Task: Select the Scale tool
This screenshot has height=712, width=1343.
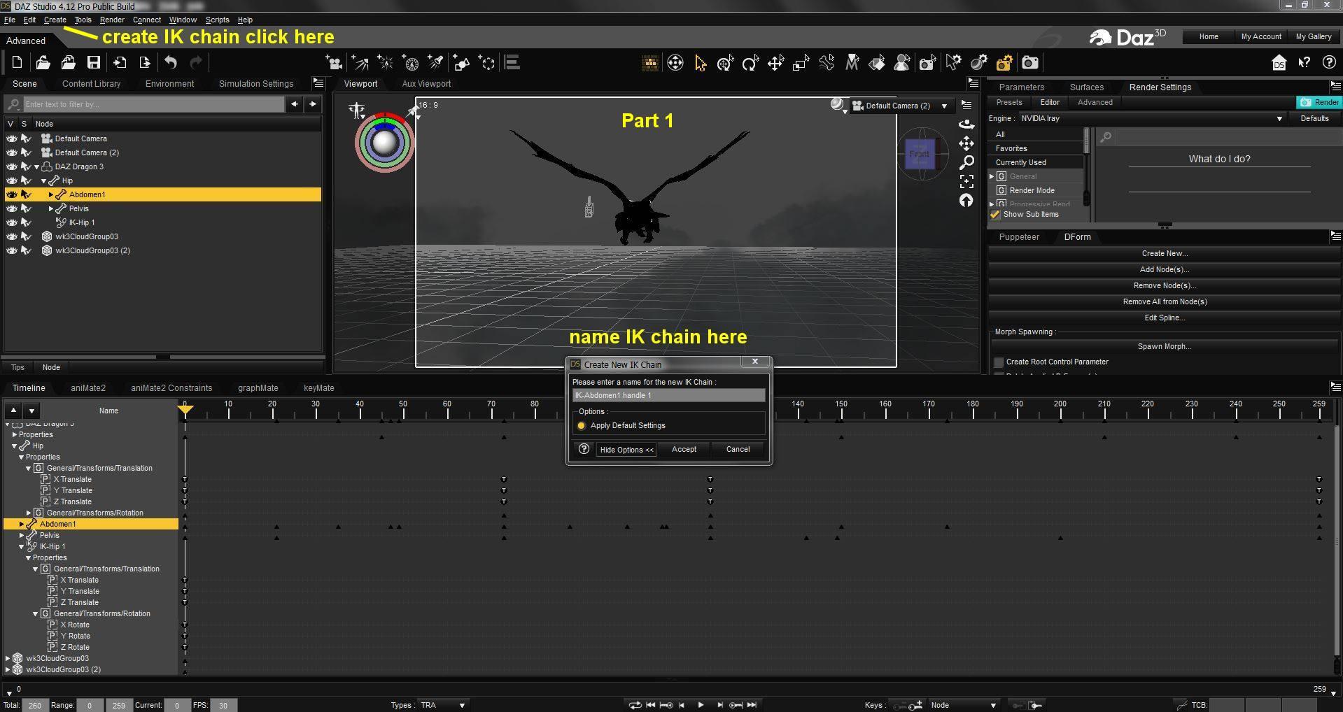Action: point(801,64)
